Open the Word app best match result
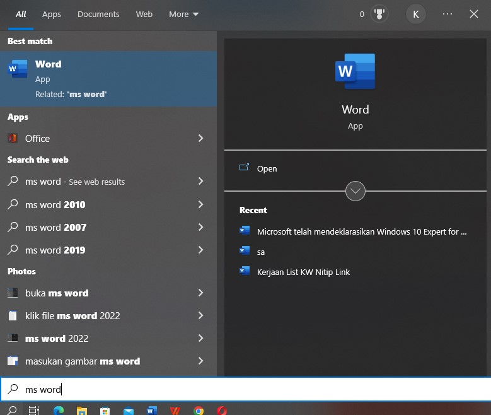This screenshot has width=491, height=415. [x=108, y=79]
